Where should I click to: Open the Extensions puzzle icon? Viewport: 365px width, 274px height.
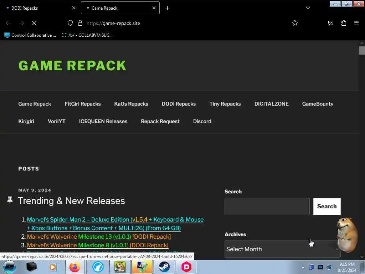tap(344, 23)
